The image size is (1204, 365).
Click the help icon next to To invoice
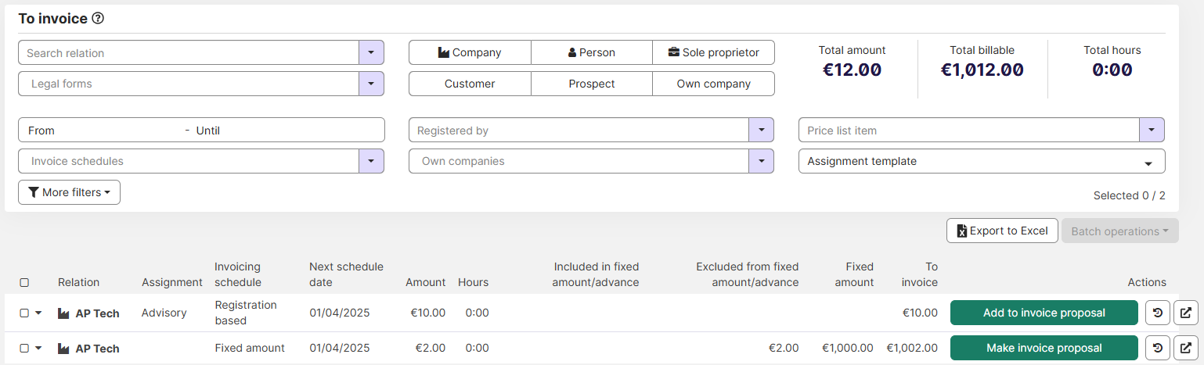pos(98,19)
